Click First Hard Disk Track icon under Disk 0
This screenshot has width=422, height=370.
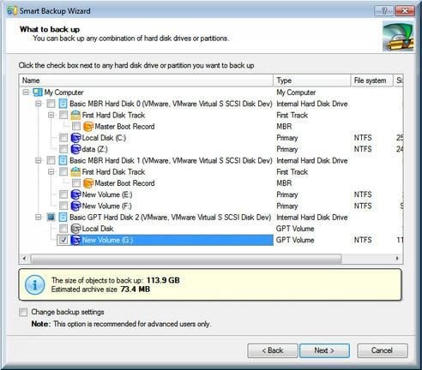(x=75, y=115)
